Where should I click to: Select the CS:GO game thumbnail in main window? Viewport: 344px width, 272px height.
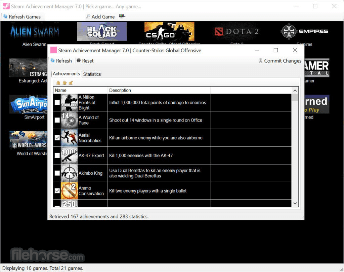click(x=169, y=31)
